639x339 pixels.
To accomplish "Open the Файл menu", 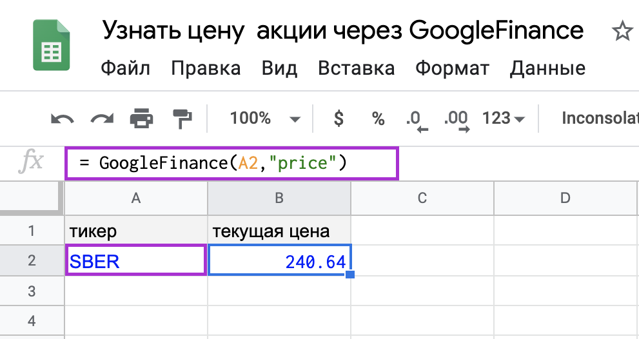I will coord(126,68).
